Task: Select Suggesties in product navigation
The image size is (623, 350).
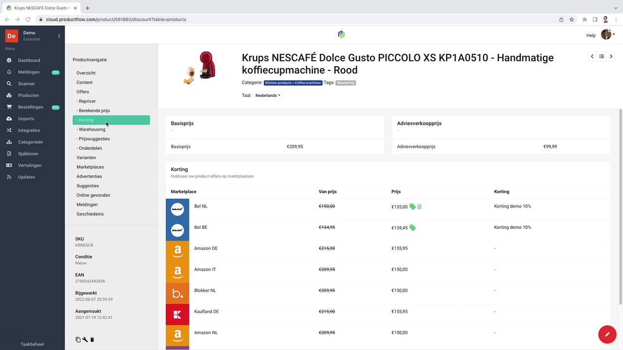Action: 88,186
